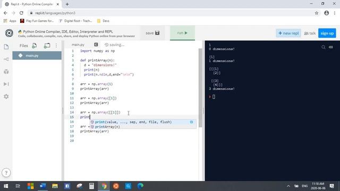Open the Chrome profile icon
This screenshot has width=340, height=191.
(x=326, y=13)
